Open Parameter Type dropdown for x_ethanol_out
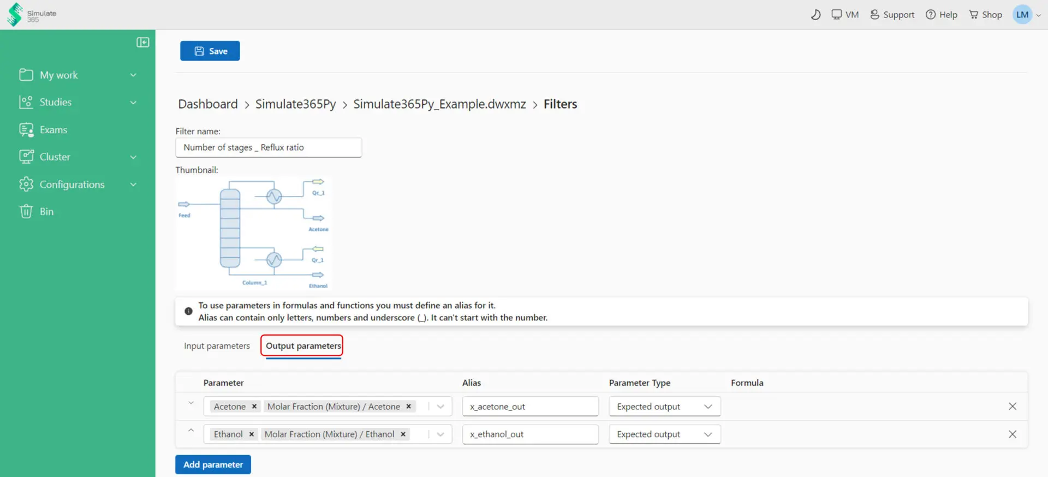This screenshot has height=477, width=1048. (665, 434)
